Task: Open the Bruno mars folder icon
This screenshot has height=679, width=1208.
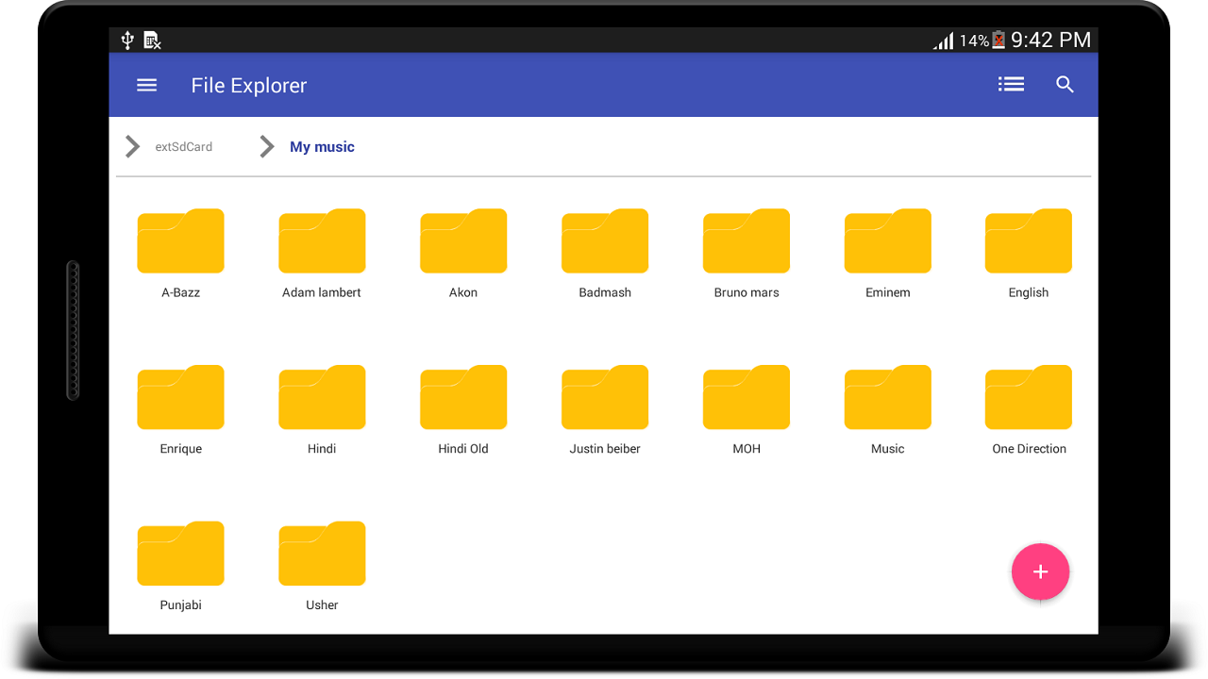Action: click(747, 241)
